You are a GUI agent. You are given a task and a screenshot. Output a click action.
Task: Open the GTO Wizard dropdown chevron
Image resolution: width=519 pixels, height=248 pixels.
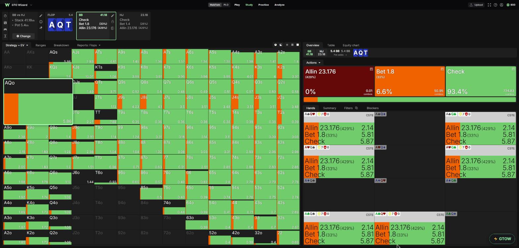coord(31,5)
